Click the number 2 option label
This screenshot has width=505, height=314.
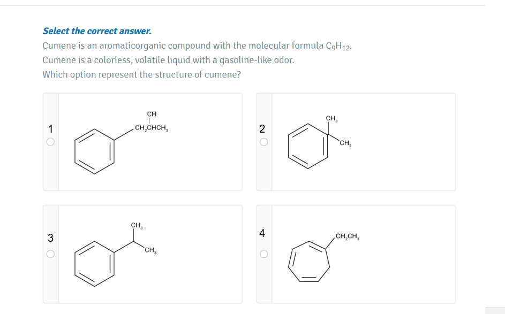(262, 128)
